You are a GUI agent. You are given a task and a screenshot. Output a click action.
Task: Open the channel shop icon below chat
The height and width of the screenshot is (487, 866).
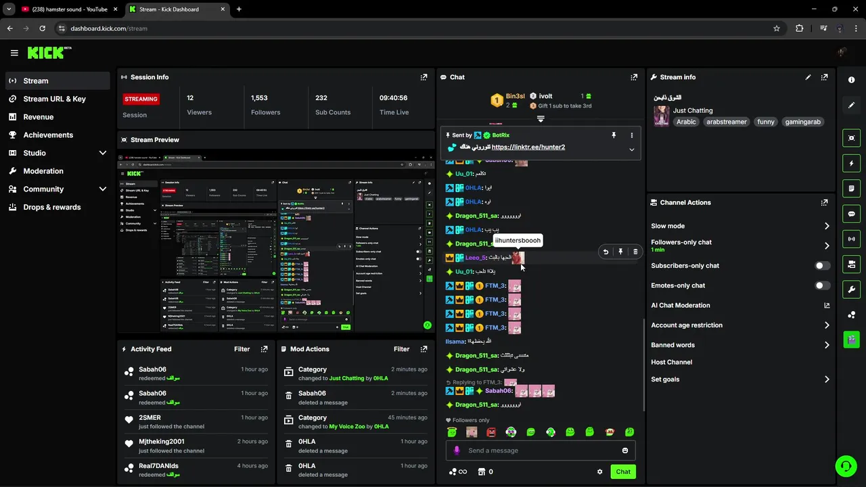click(x=482, y=472)
